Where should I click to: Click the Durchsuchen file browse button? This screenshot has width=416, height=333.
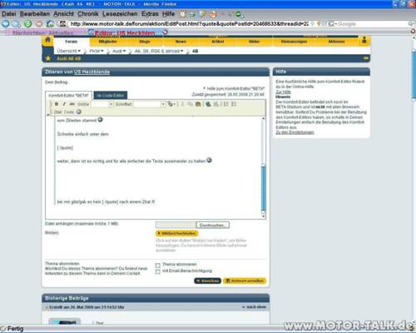click(213, 225)
